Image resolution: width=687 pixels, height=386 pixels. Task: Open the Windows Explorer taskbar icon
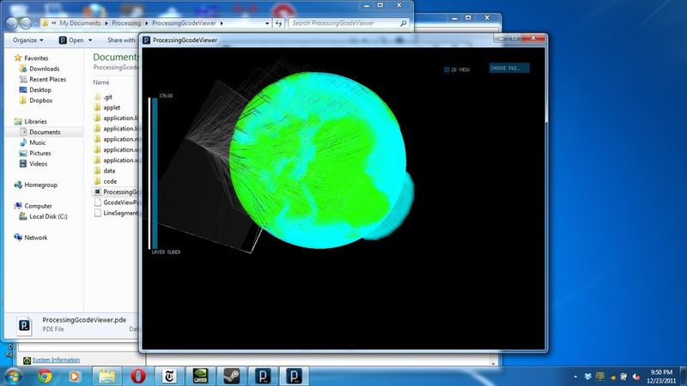[106, 377]
